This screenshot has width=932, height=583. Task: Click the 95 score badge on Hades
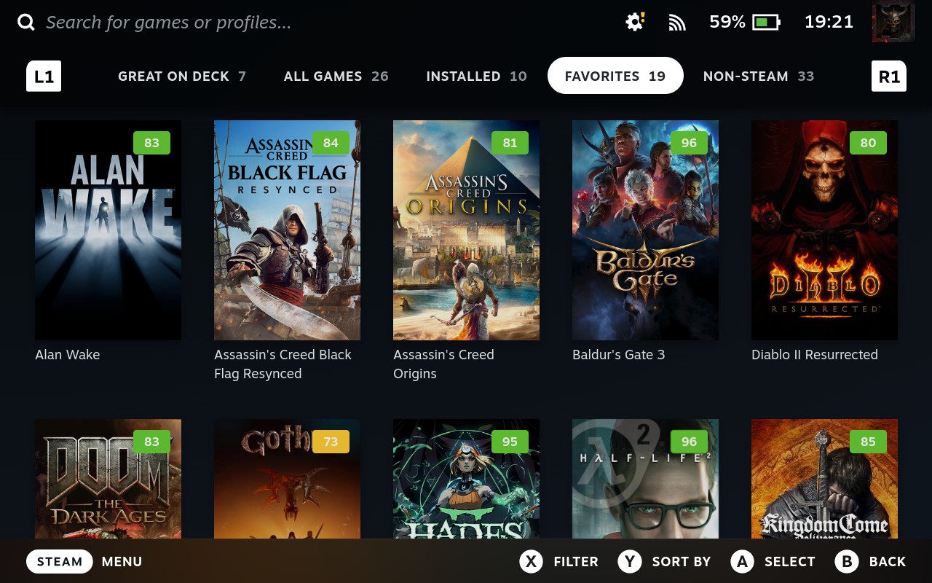coord(510,442)
